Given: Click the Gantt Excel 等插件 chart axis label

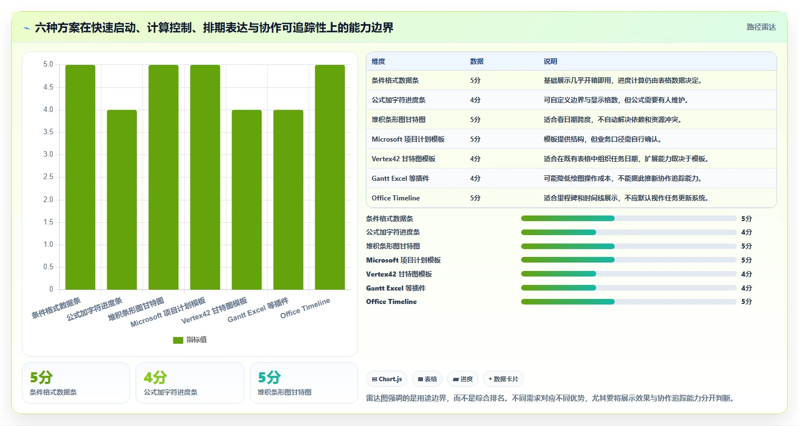Looking at the screenshot, I should (x=258, y=311).
